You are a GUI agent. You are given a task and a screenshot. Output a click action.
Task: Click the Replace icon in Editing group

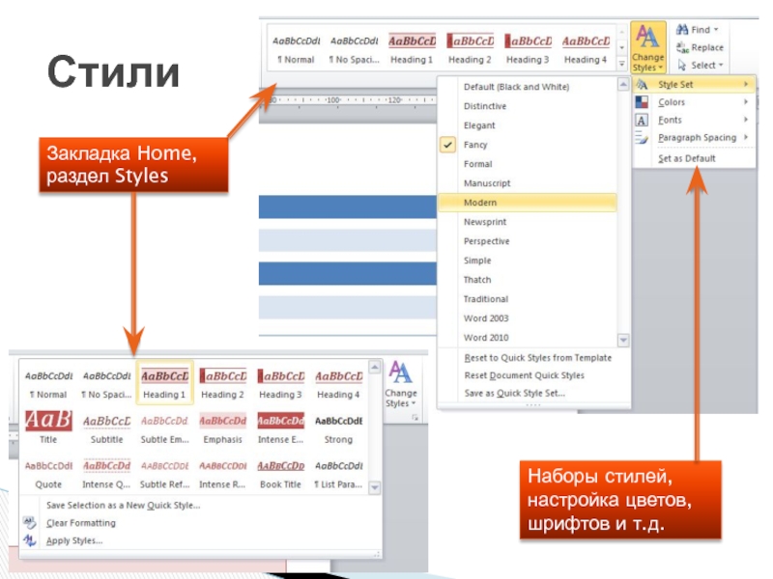click(x=682, y=47)
